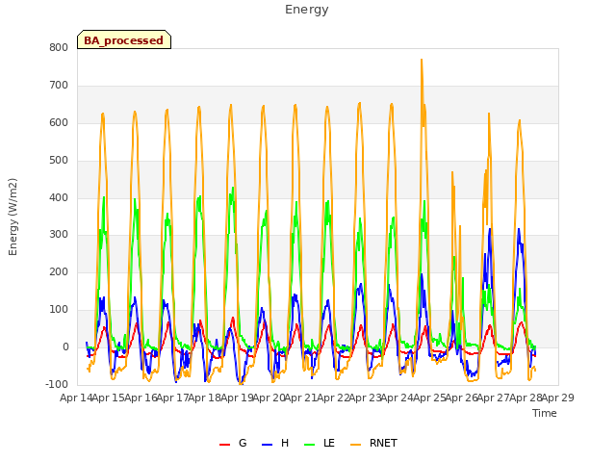Click the red G legend swatch
616x462 pixels.
pos(224,445)
